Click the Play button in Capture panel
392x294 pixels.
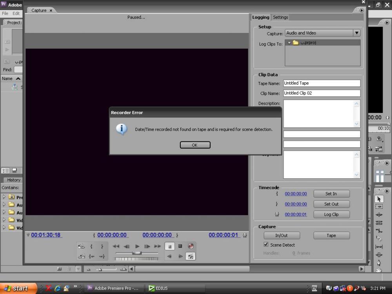pos(137,246)
